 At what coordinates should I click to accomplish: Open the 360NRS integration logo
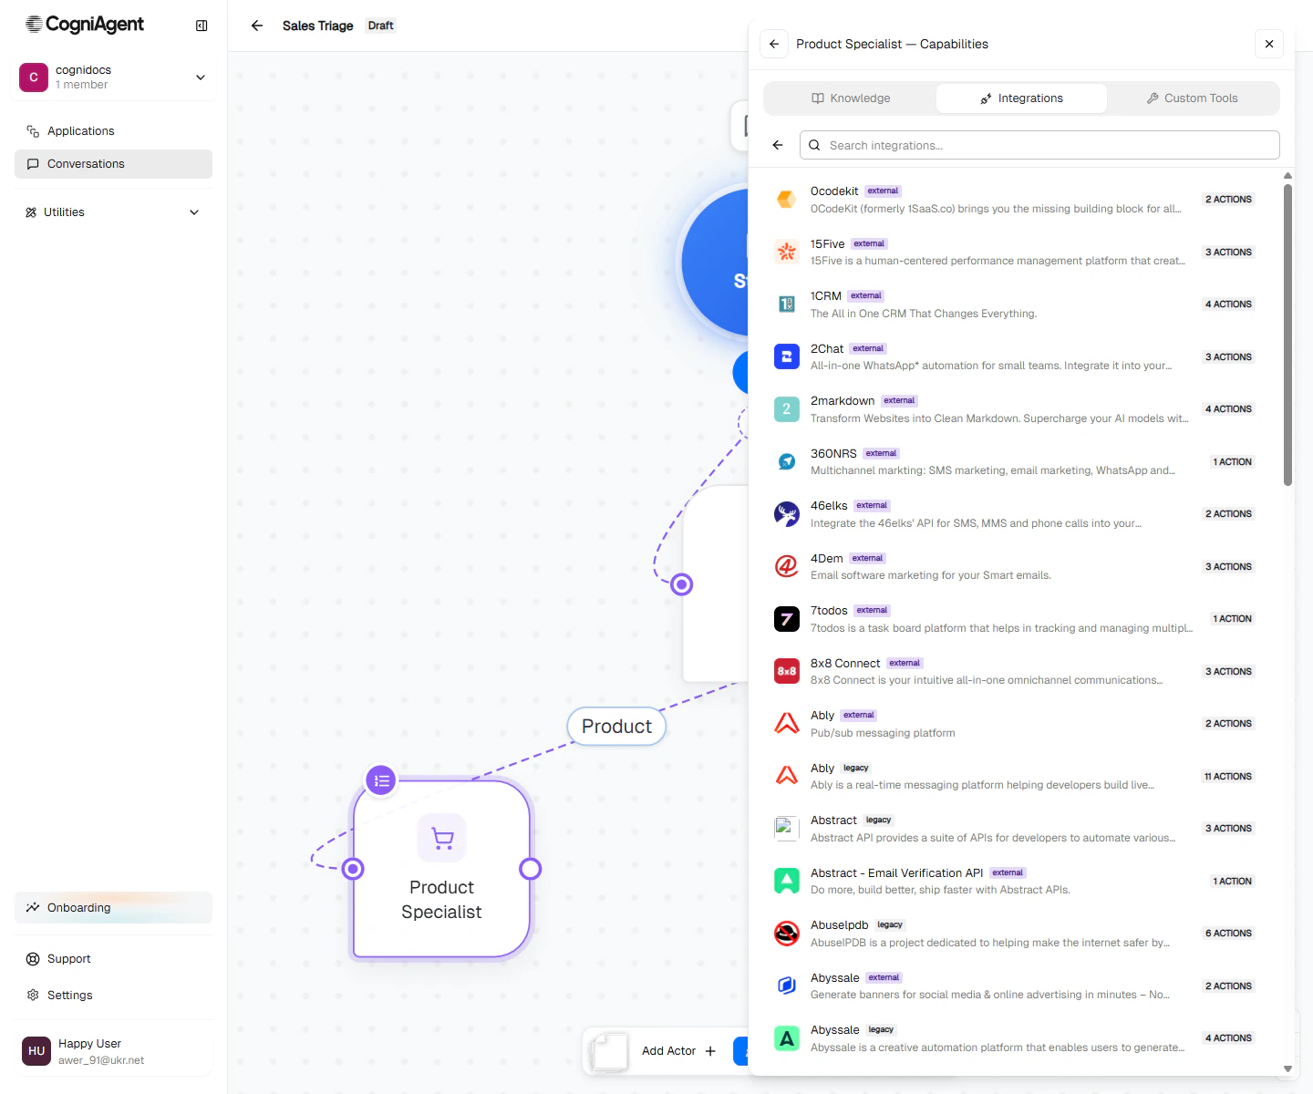[787, 461]
